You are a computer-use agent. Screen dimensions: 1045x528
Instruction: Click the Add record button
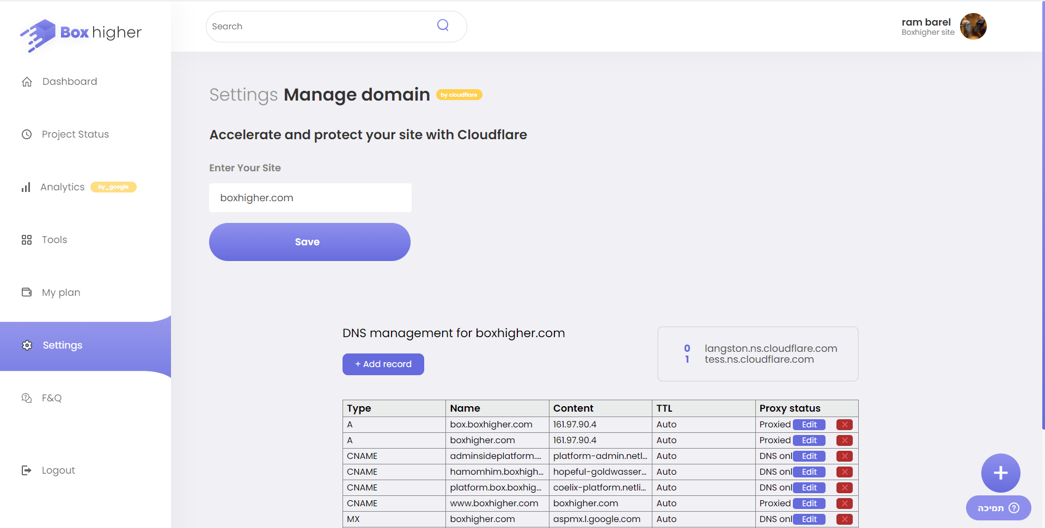click(383, 364)
